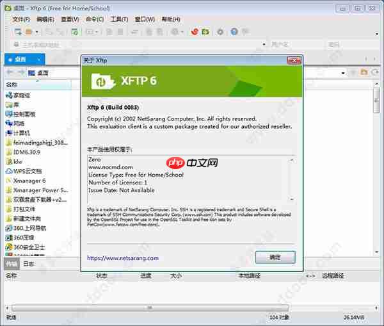Click the refresh icon in path bar

(375, 72)
